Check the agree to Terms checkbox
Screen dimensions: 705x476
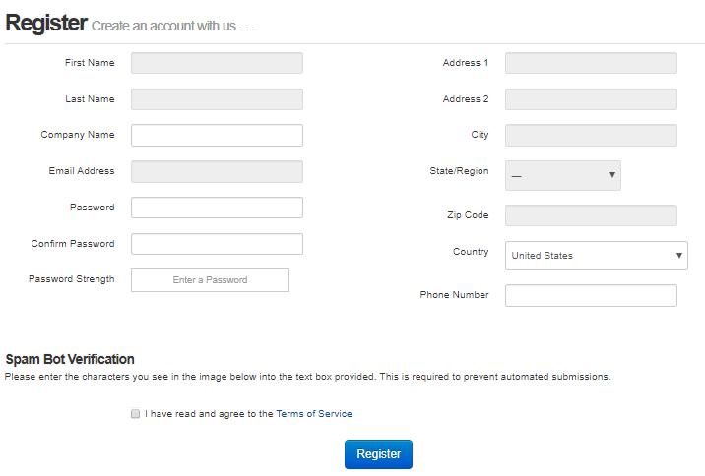(x=135, y=414)
